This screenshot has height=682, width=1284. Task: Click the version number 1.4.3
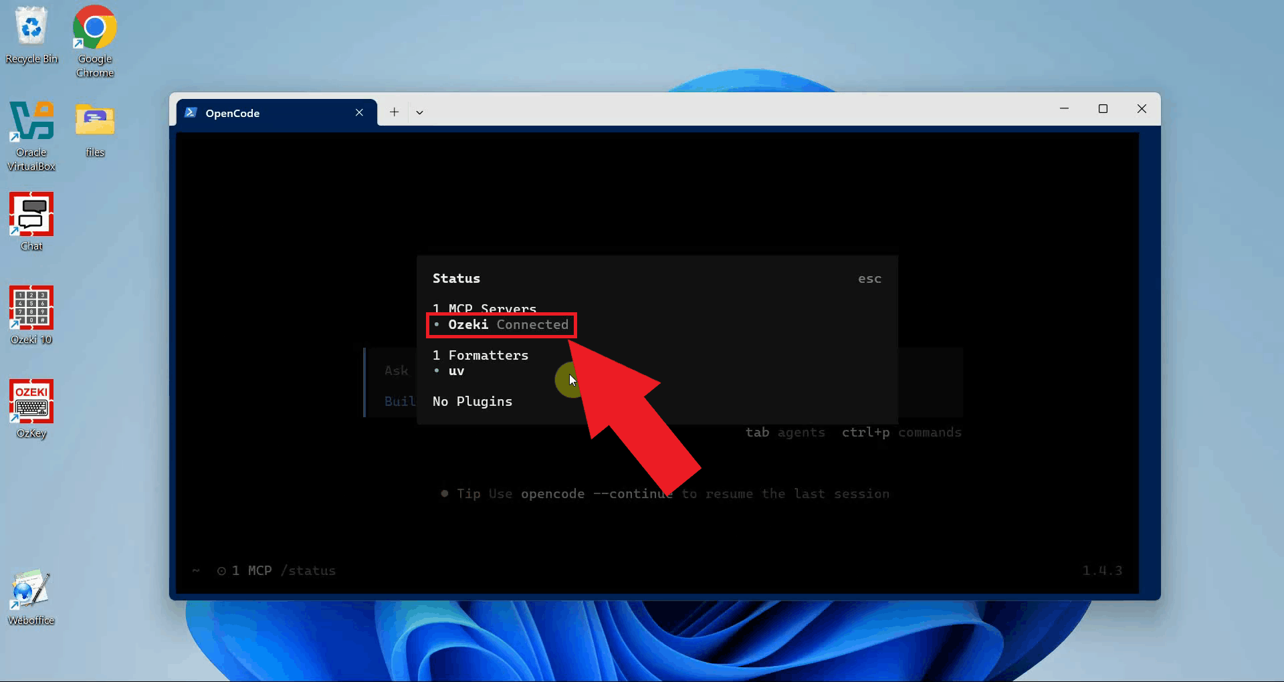pos(1102,570)
